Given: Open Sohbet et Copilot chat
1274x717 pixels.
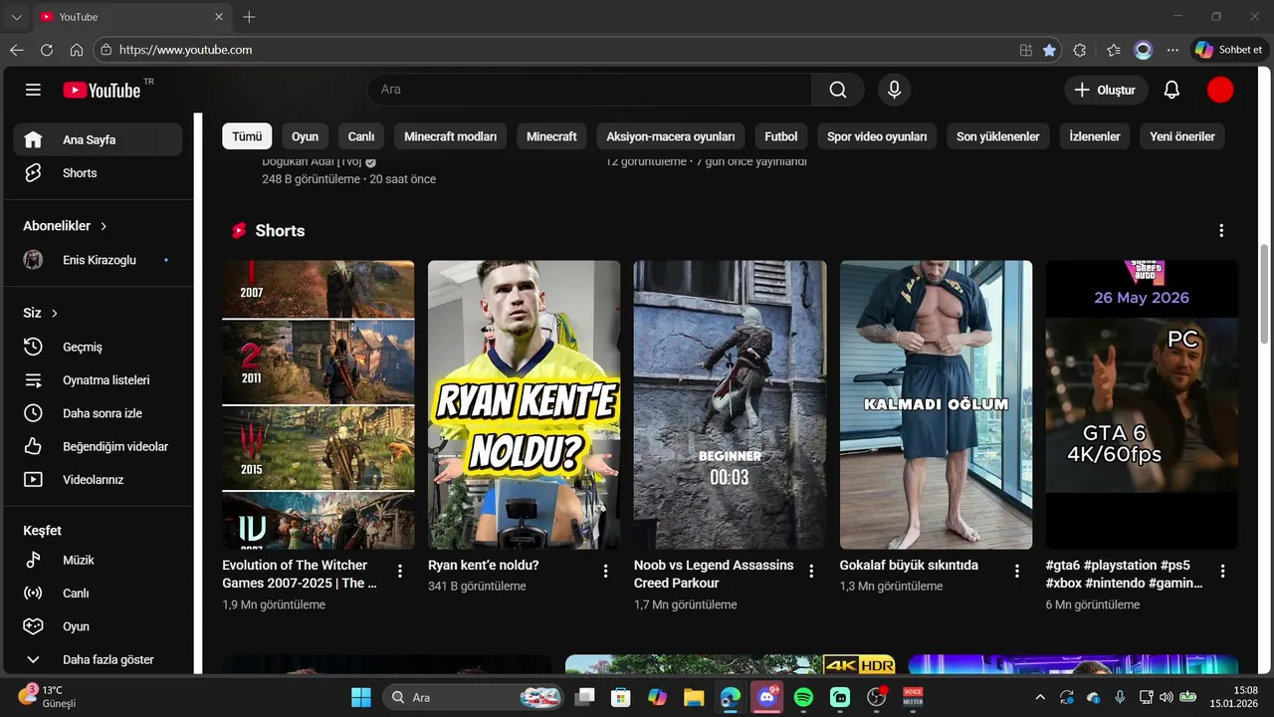Looking at the screenshot, I should 1230,50.
